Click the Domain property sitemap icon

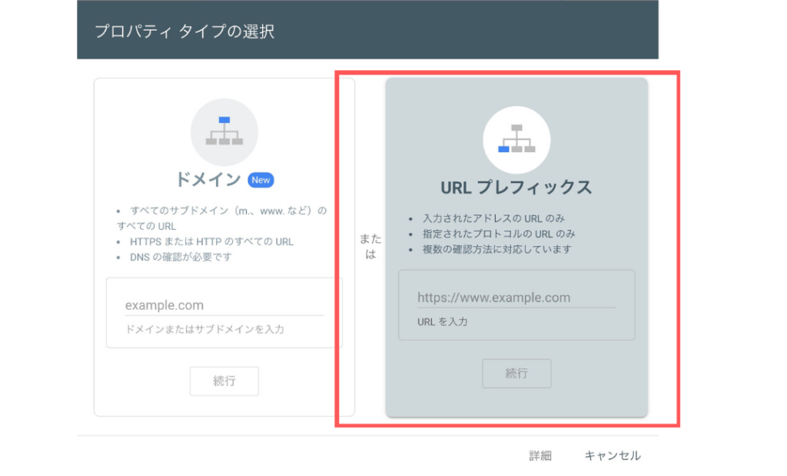coord(224,131)
